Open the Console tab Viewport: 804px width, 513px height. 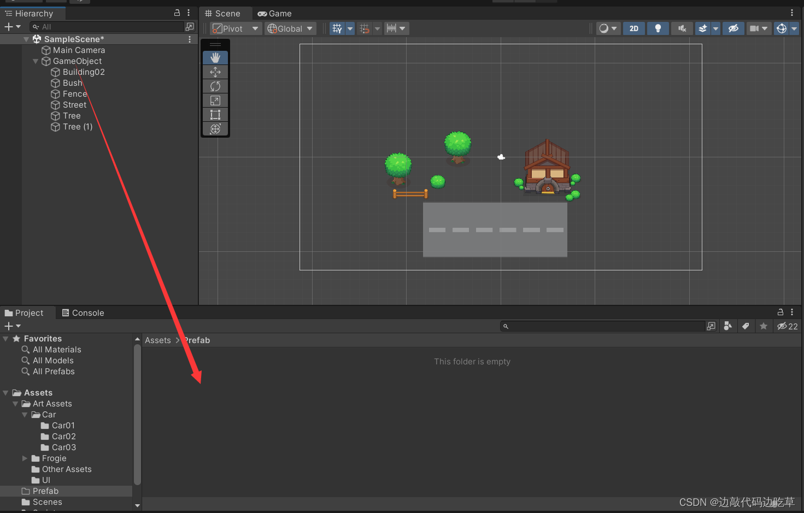83,312
